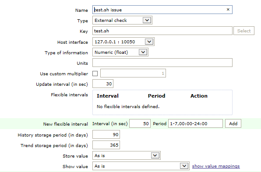Click the Key field containing test.sh
The image size is (261, 172).
162,31
